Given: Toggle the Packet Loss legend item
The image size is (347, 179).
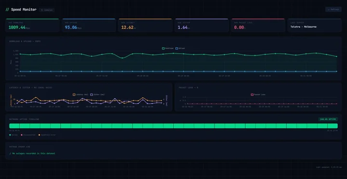Looking at the screenshot, I should 258,95.
